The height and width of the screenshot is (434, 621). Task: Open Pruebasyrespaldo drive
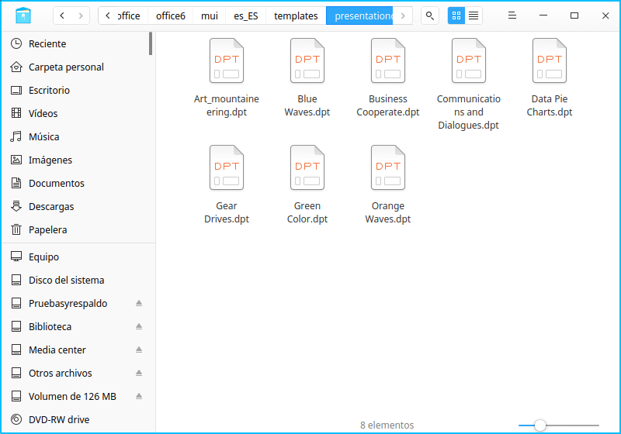pos(68,304)
